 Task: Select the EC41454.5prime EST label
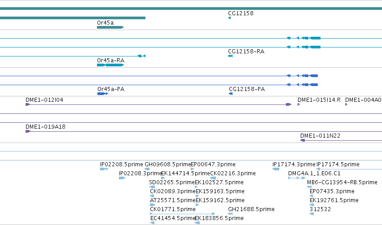pyautogui.click(x=173, y=218)
